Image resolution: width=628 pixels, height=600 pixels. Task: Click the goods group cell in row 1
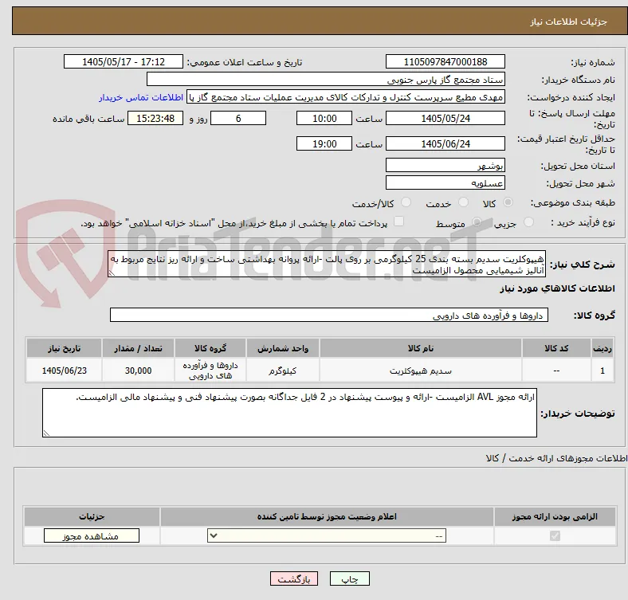[x=210, y=371]
